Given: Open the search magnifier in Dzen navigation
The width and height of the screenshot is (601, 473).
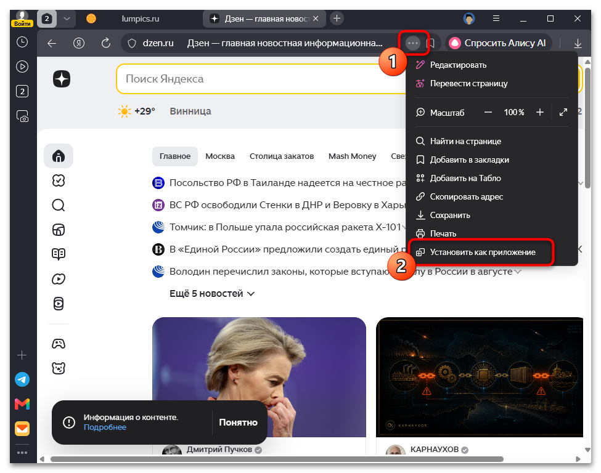Looking at the screenshot, I should (59, 205).
